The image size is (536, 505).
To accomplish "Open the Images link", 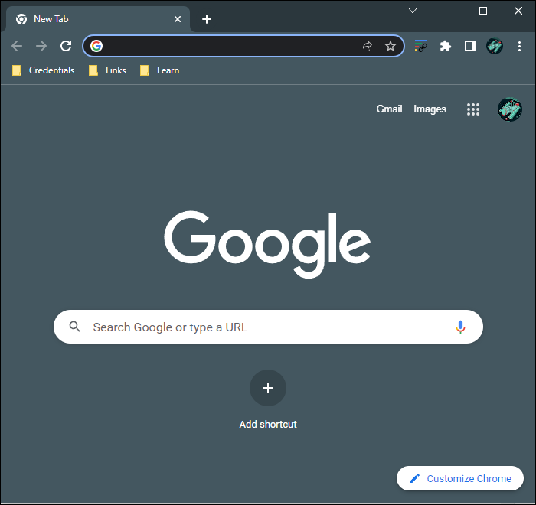I will click(430, 109).
